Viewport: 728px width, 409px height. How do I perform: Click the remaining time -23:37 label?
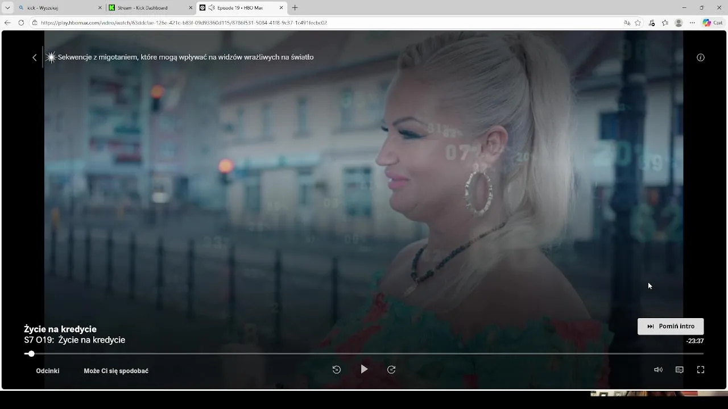coord(695,341)
